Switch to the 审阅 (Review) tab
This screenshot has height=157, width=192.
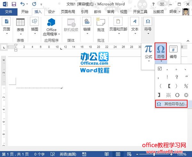111,12
